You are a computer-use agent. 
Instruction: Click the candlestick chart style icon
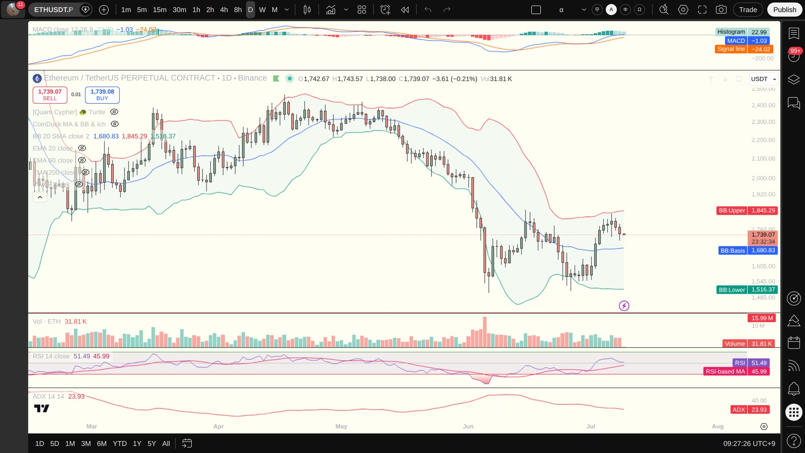tap(307, 10)
